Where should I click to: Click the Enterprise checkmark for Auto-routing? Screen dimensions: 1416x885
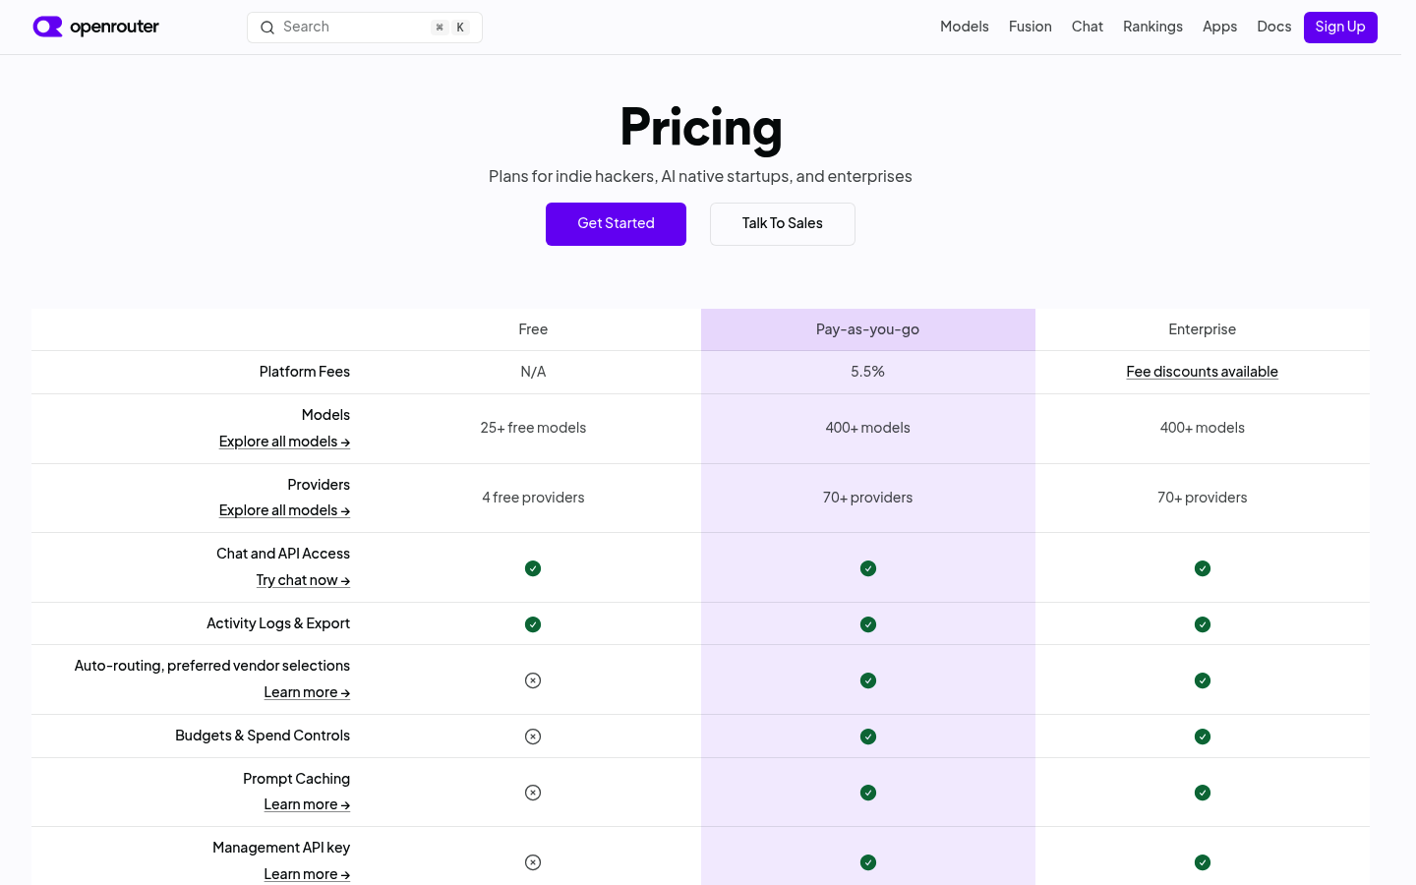pos(1203,680)
